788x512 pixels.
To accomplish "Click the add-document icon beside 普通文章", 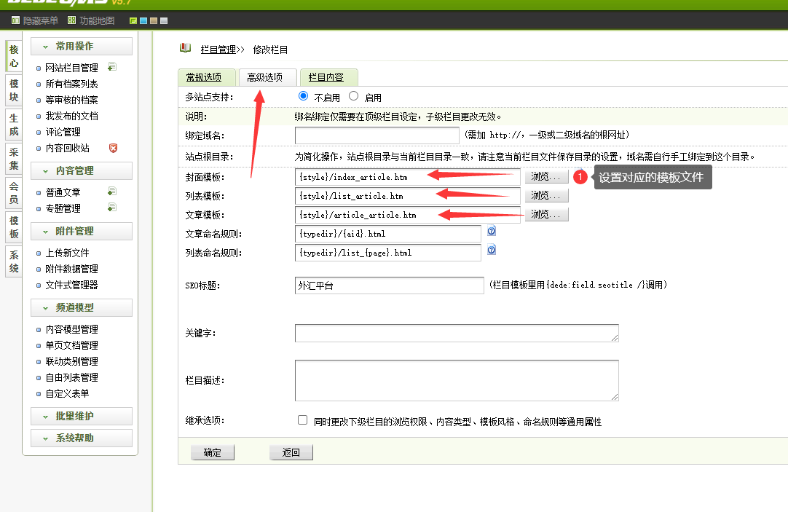I will point(112,192).
